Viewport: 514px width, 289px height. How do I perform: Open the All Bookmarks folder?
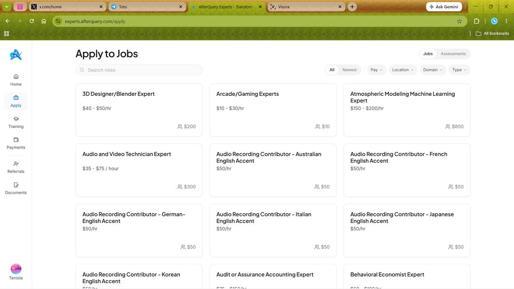493,33
